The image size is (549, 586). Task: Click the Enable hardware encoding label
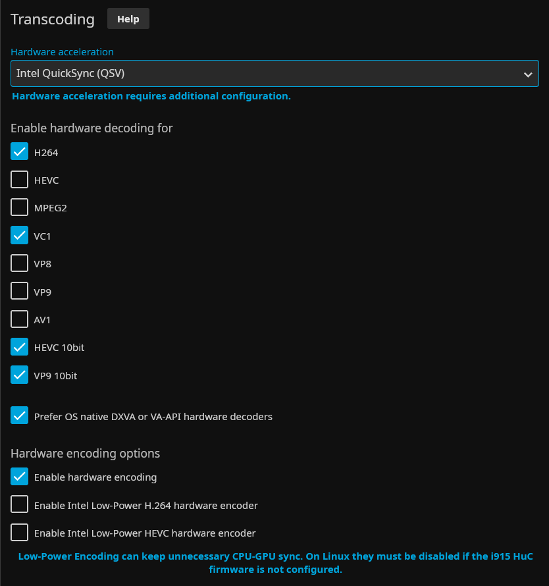click(x=95, y=477)
